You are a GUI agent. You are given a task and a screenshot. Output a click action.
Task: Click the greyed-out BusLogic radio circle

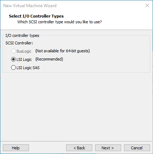(13, 51)
